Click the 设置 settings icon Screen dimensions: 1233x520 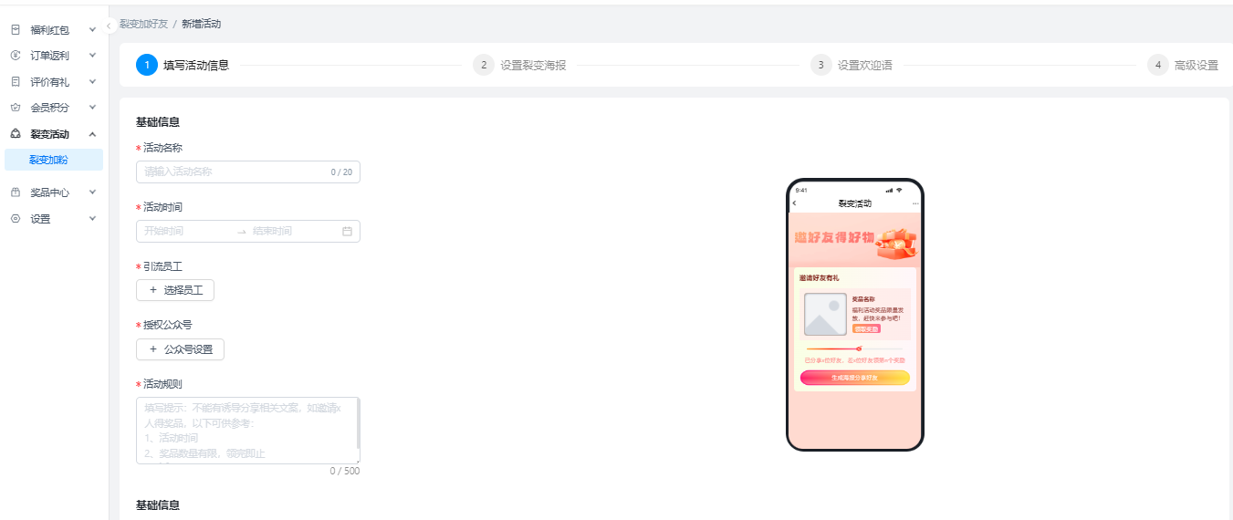click(16, 219)
